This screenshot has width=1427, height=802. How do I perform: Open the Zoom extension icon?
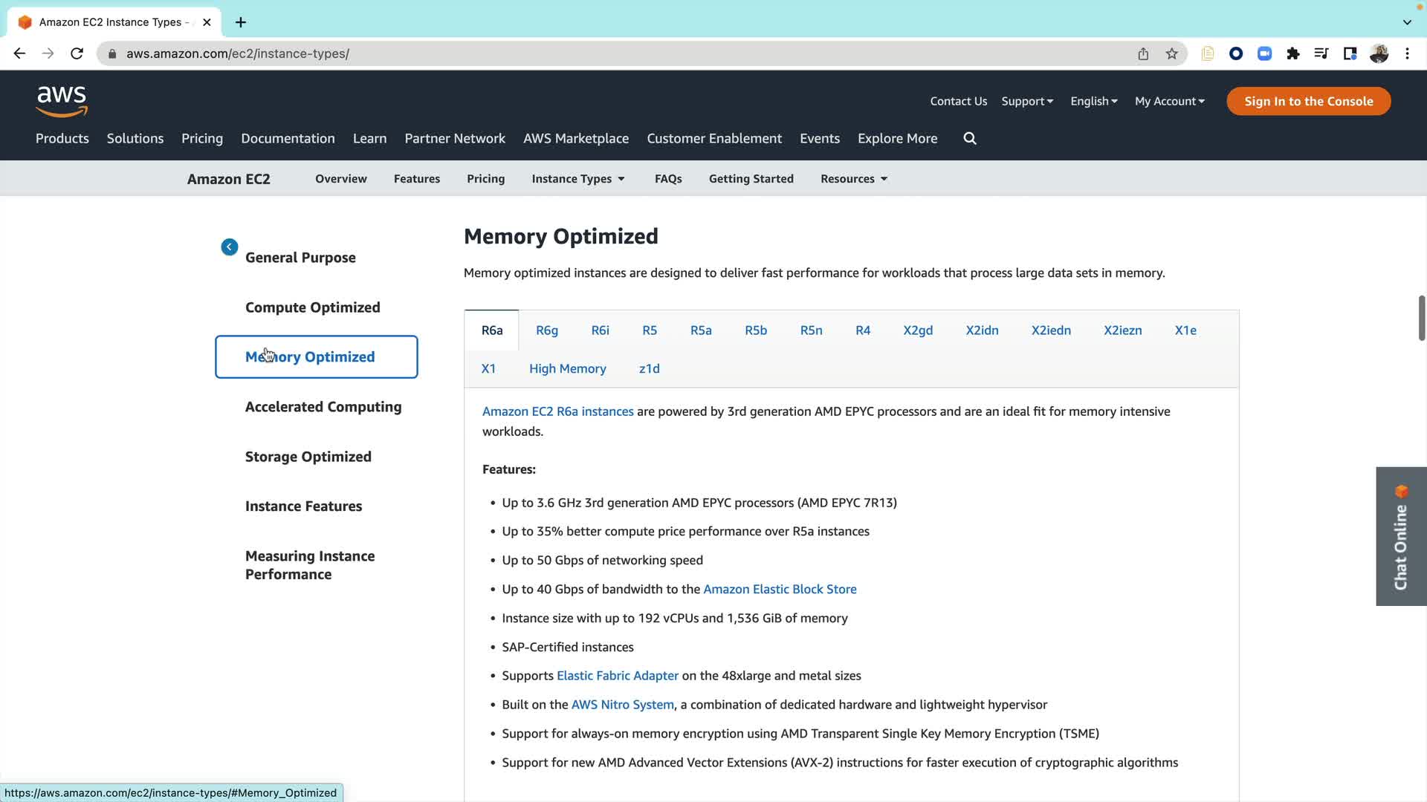(1264, 53)
